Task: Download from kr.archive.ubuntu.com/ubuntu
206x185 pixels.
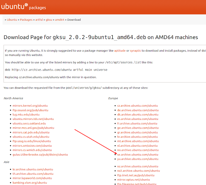Action: point(33,170)
